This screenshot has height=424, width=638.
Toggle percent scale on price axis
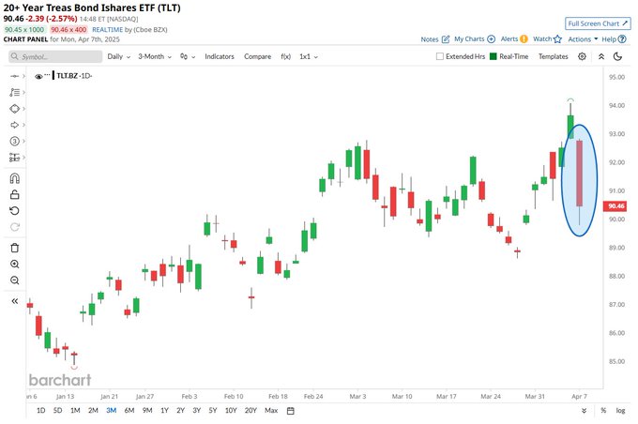(x=603, y=411)
